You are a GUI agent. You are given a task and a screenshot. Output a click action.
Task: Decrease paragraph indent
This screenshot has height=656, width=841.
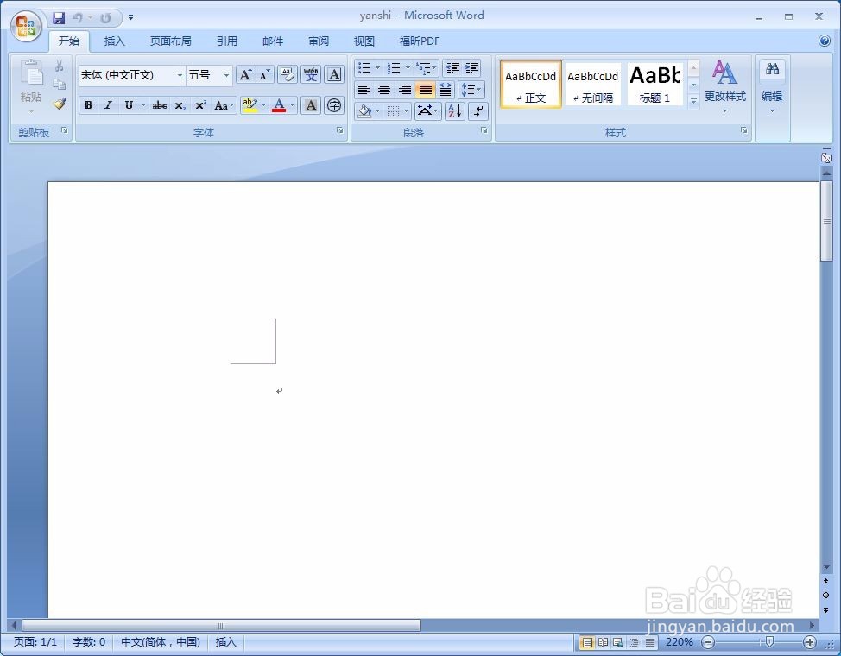click(452, 68)
